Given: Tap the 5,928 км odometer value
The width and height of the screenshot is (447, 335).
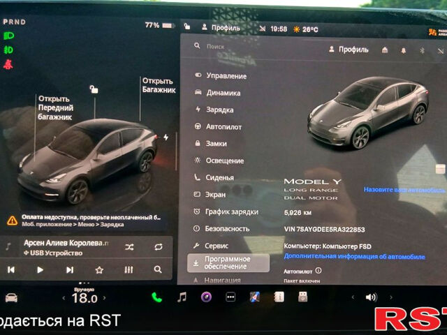Looking at the screenshot, I should 298,212.
